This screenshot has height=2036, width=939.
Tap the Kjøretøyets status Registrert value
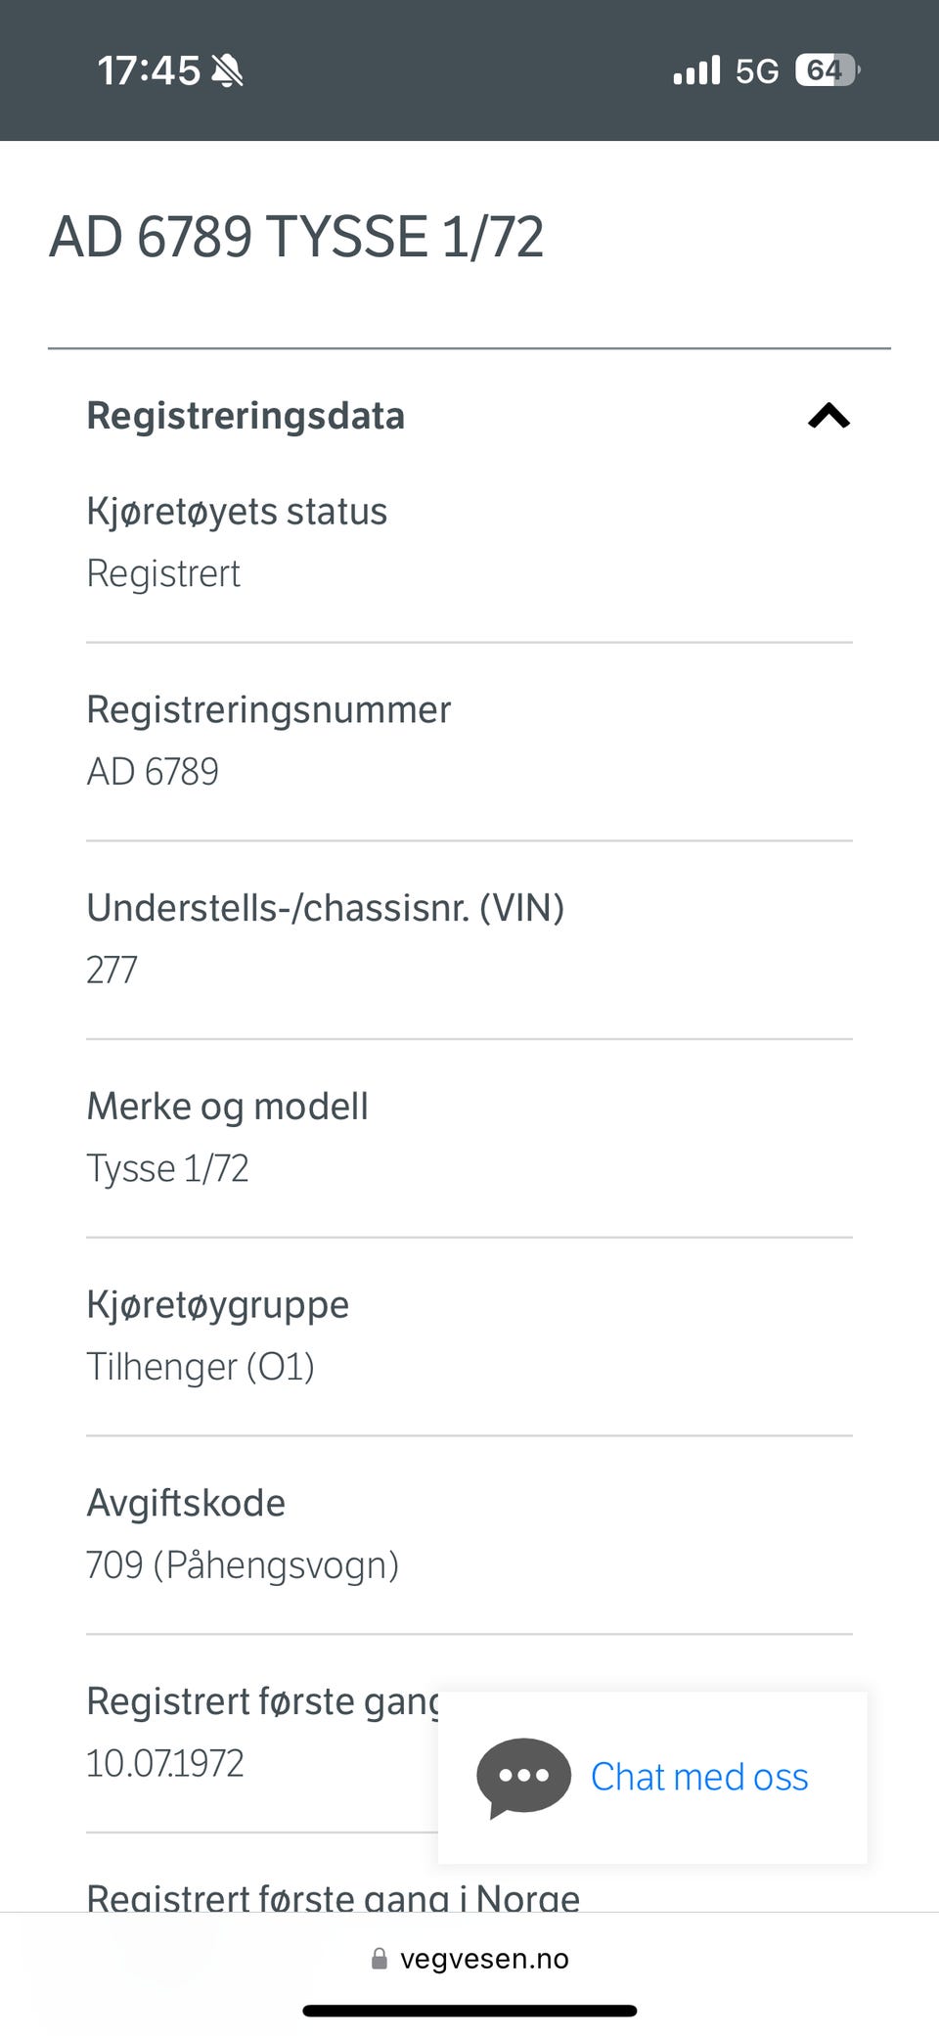point(163,573)
